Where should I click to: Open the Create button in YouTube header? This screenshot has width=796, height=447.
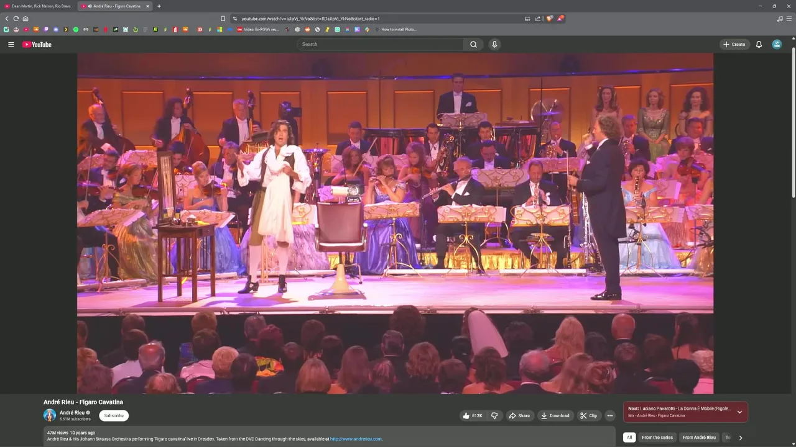(735, 44)
